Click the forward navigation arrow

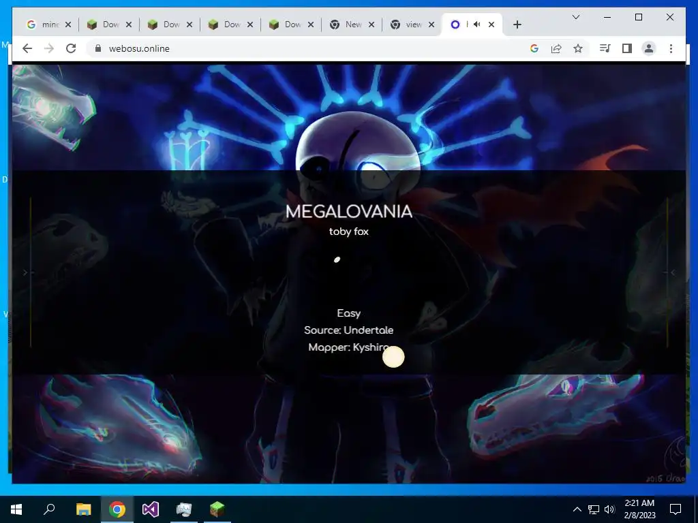(49, 48)
